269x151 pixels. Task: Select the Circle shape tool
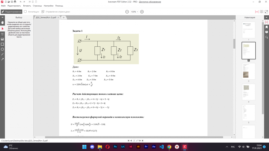point(2,49)
